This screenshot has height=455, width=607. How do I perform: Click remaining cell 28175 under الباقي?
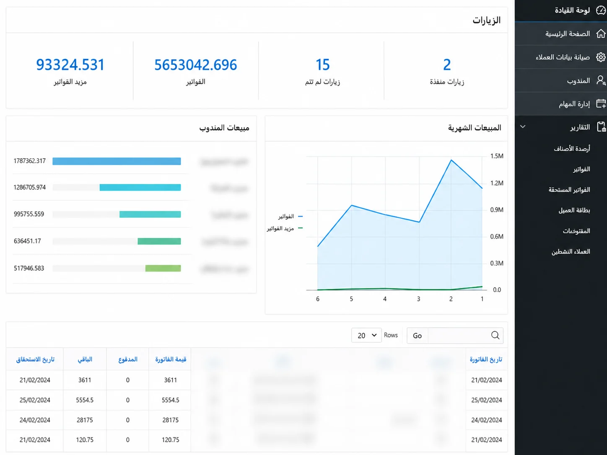coord(85,420)
